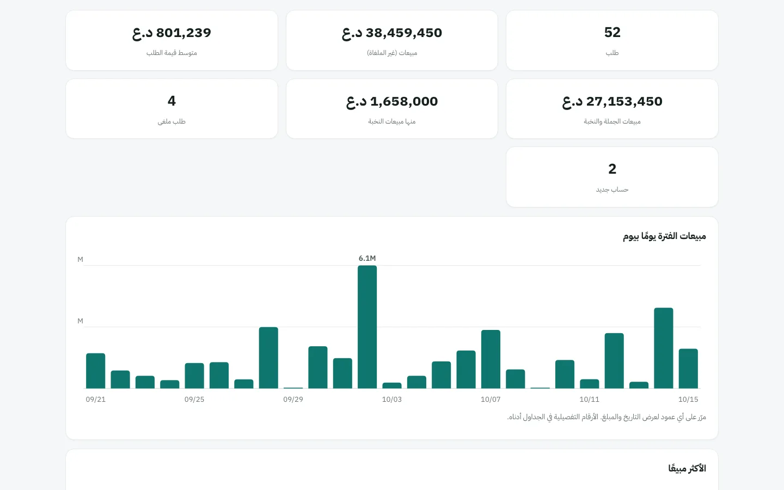This screenshot has height=490, width=784.
Task: Select the متوسط قيمة الطلب card label
Action: (x=171, y=53)
